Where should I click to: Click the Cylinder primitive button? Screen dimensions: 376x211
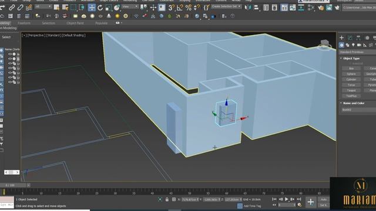pos(351,80)
